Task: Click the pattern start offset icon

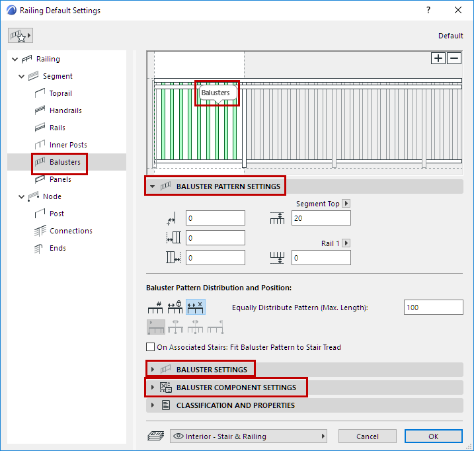Action: 173,238
